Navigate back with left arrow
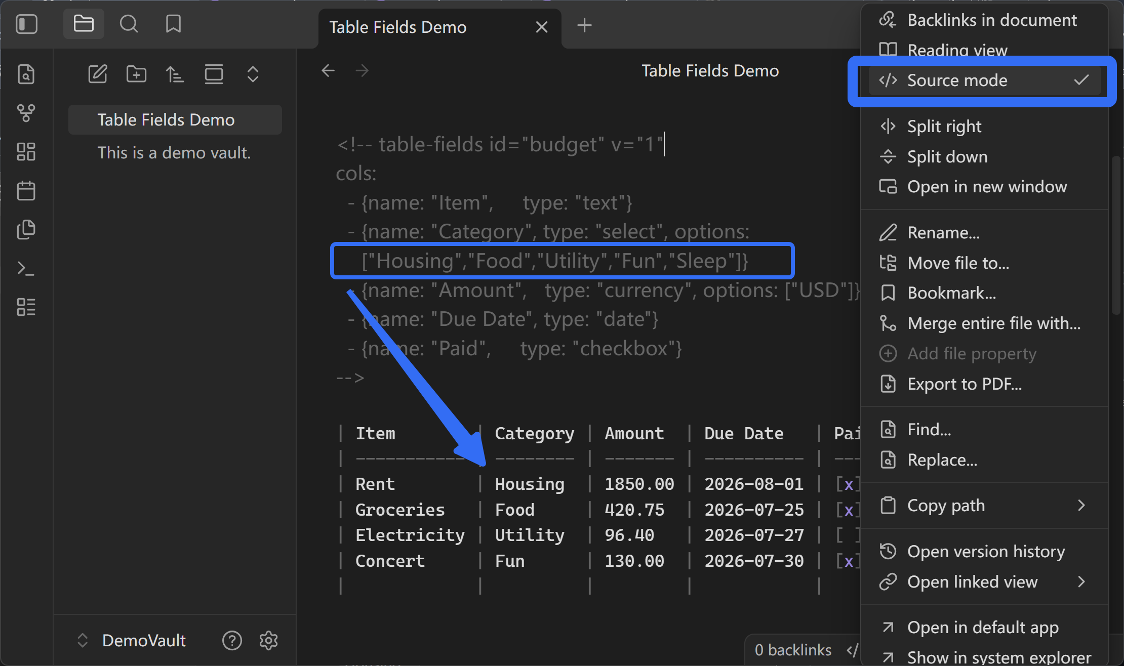Screen dimensions: 1124x666 [328, 70]
